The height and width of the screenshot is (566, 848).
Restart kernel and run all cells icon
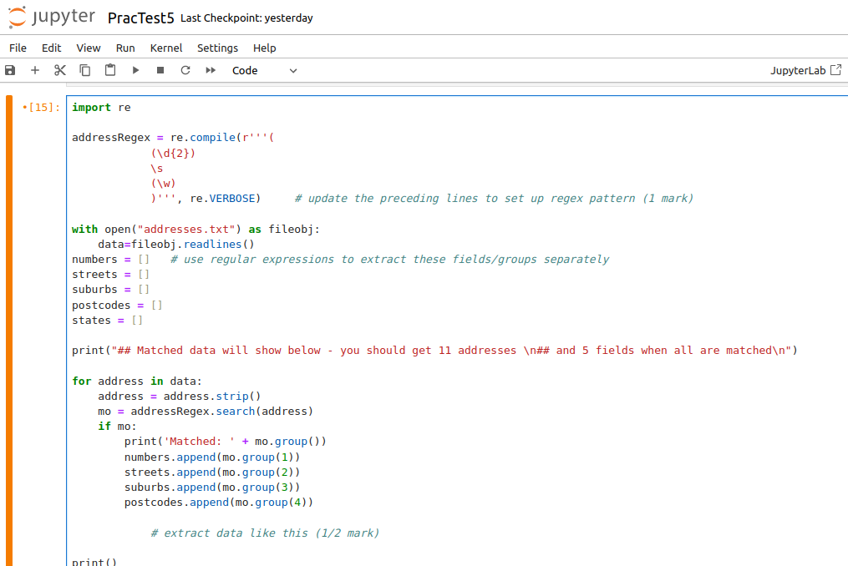[x=211, y=70]
